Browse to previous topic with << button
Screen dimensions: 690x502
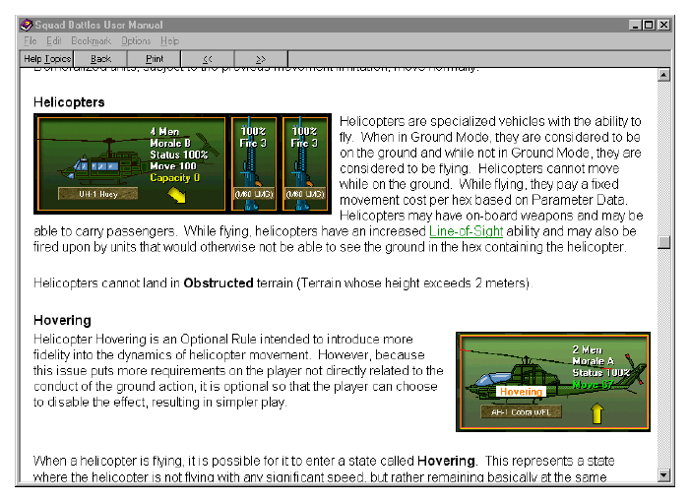pos(208,59)
